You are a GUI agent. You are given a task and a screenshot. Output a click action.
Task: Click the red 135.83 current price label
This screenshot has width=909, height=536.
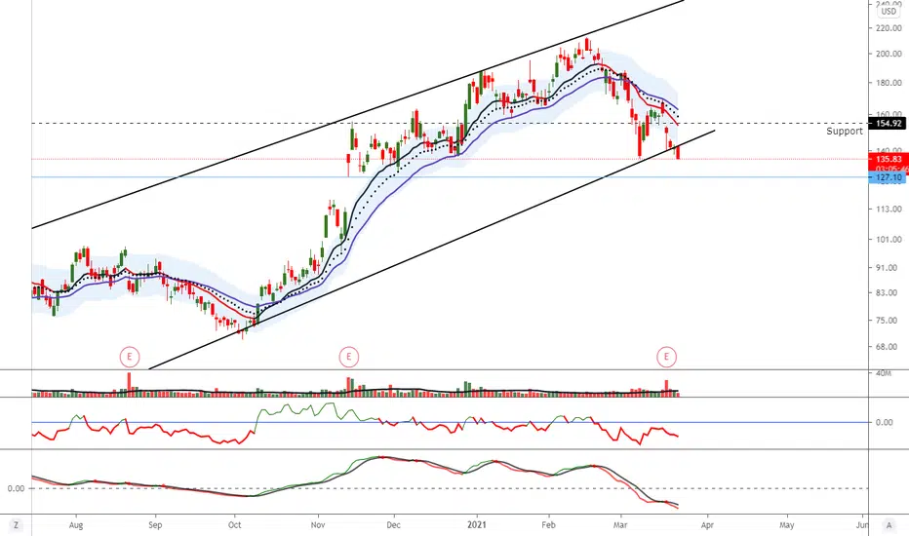click(x=889, y=159)
